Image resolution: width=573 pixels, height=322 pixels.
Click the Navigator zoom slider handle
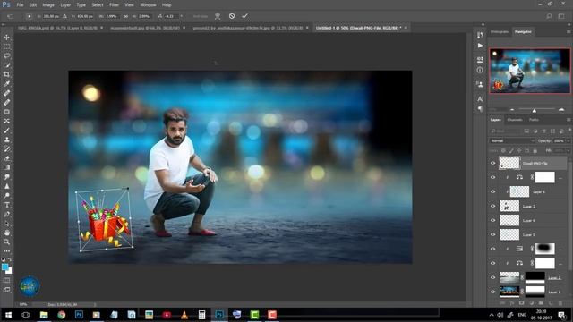535,110
